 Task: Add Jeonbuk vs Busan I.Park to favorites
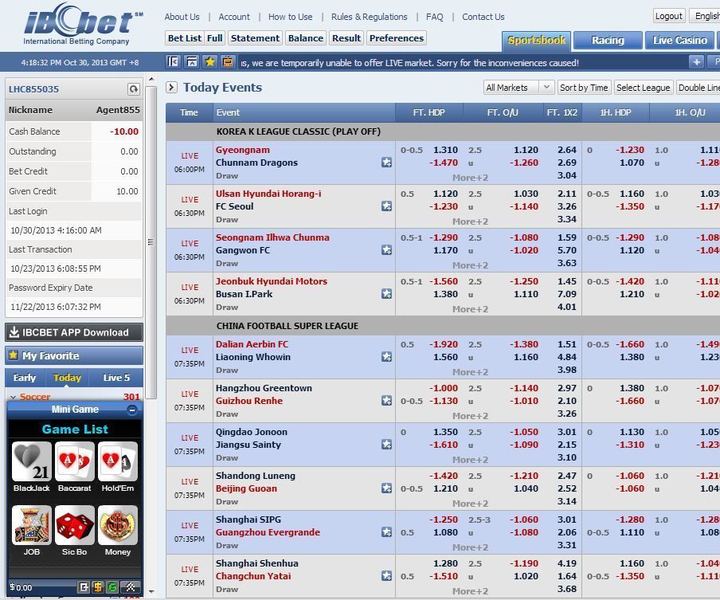point(386,293)
